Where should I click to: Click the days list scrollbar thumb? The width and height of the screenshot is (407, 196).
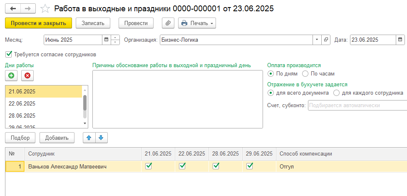85,103
